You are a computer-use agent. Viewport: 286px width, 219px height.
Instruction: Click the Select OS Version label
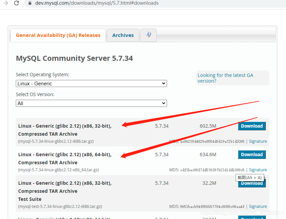pos(35,94)
